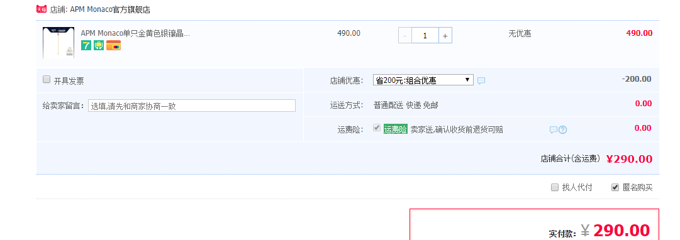Click the green hands-and-suitcase guarantee badge
Viewport: 680px width, 240px height.
coord(99,45)
